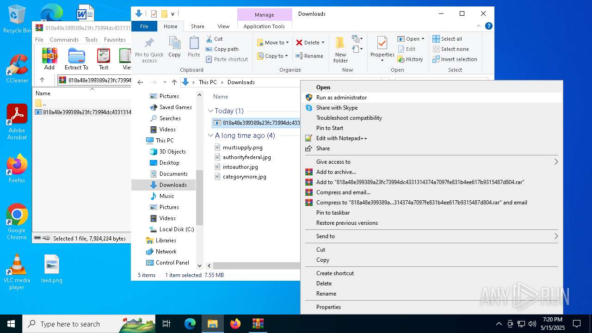Select Share with Skype option
This screenshot has height=333, width=592.
[432, 108]
